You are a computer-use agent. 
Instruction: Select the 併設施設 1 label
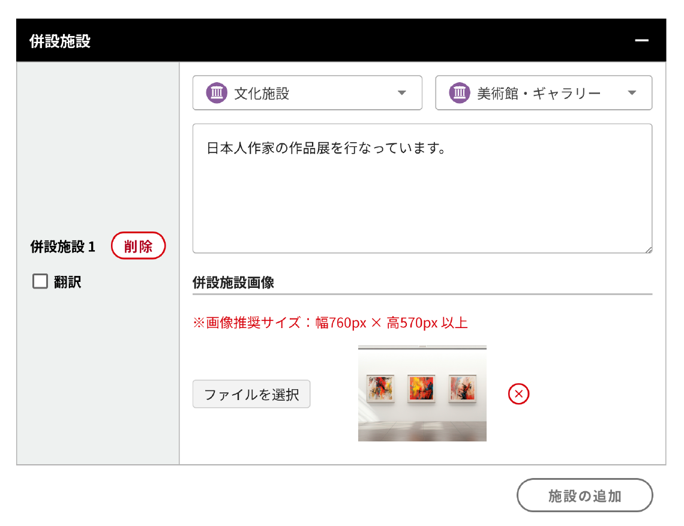[62, 247]
